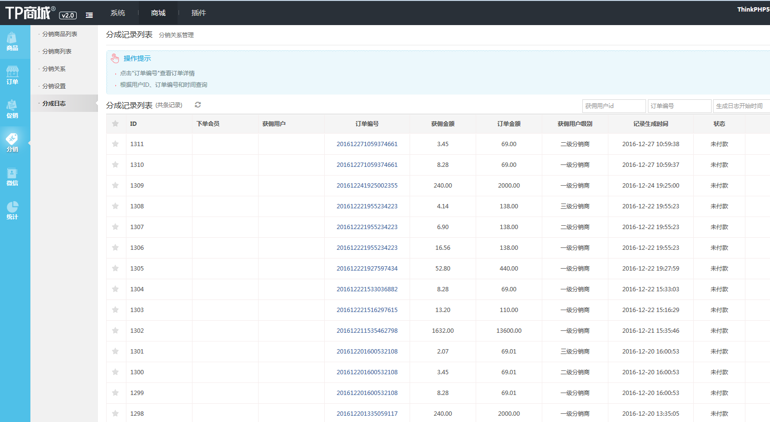Star the row with ID 1299
This screenshot has width=770, height=422.
pos(115,393)
